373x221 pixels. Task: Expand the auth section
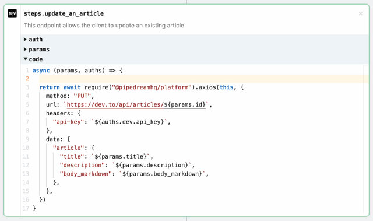(x=33, y=40)
